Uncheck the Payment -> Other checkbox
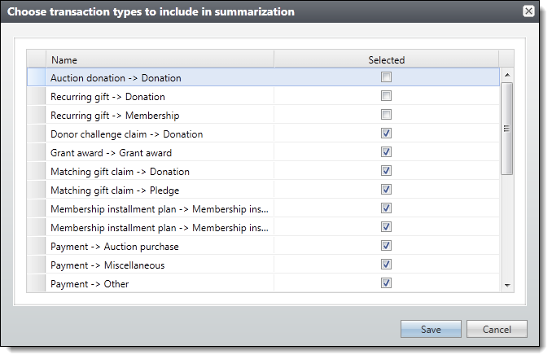 (x=386, y=283)
